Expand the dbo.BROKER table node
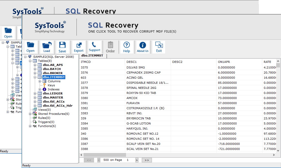Image resolution: width=281 pixels, height=168 pixels. 35,73
